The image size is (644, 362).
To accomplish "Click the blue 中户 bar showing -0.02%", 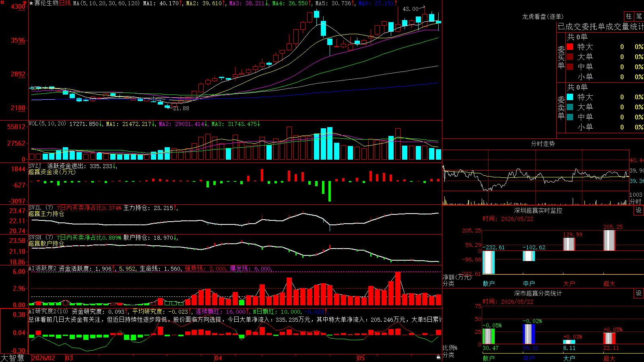I will pyautogui.click(x=529, y=334).
